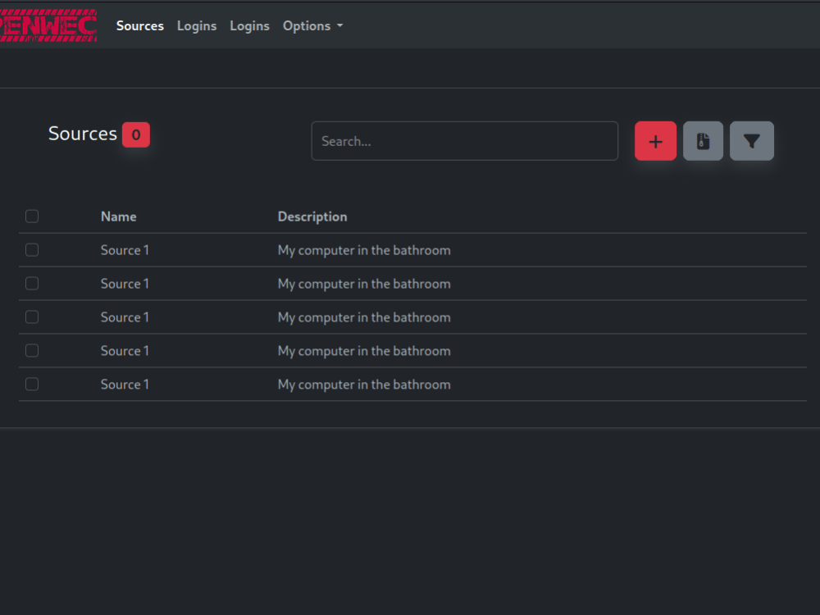This screenshot has height=615, width=820.
Task: Expand the Options dropdown menu
Action: pos(312,25)
